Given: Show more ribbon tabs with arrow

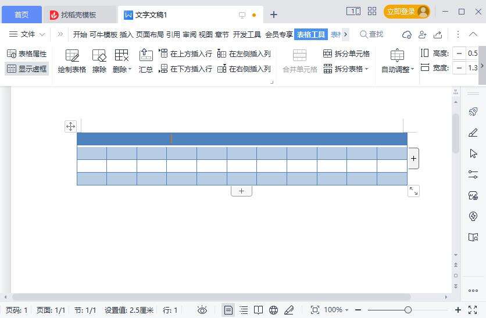Looking at the screenshot, I should click(345, 34).
